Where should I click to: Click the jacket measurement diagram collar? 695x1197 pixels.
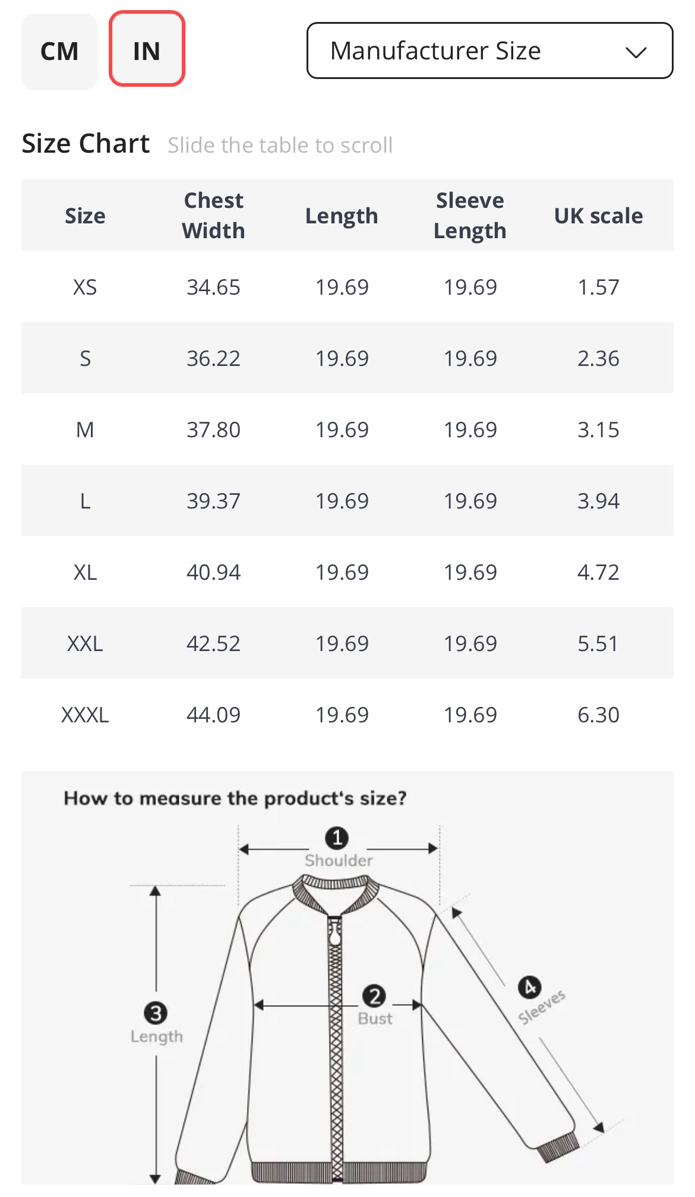336,889
